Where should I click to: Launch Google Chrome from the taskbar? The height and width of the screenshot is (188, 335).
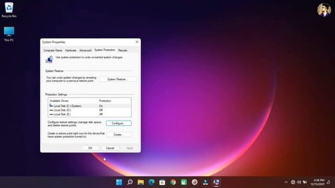pyautogui.click(x=173, y=182)
